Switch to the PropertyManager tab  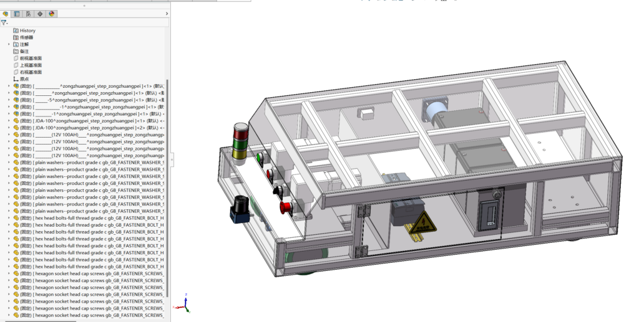click(17, 13)
